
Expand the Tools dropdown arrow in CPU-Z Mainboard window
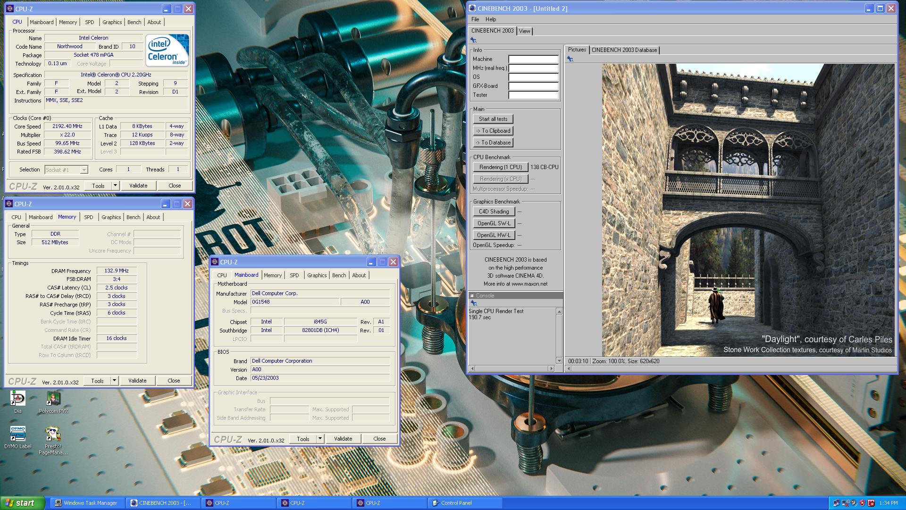[320, 439]
